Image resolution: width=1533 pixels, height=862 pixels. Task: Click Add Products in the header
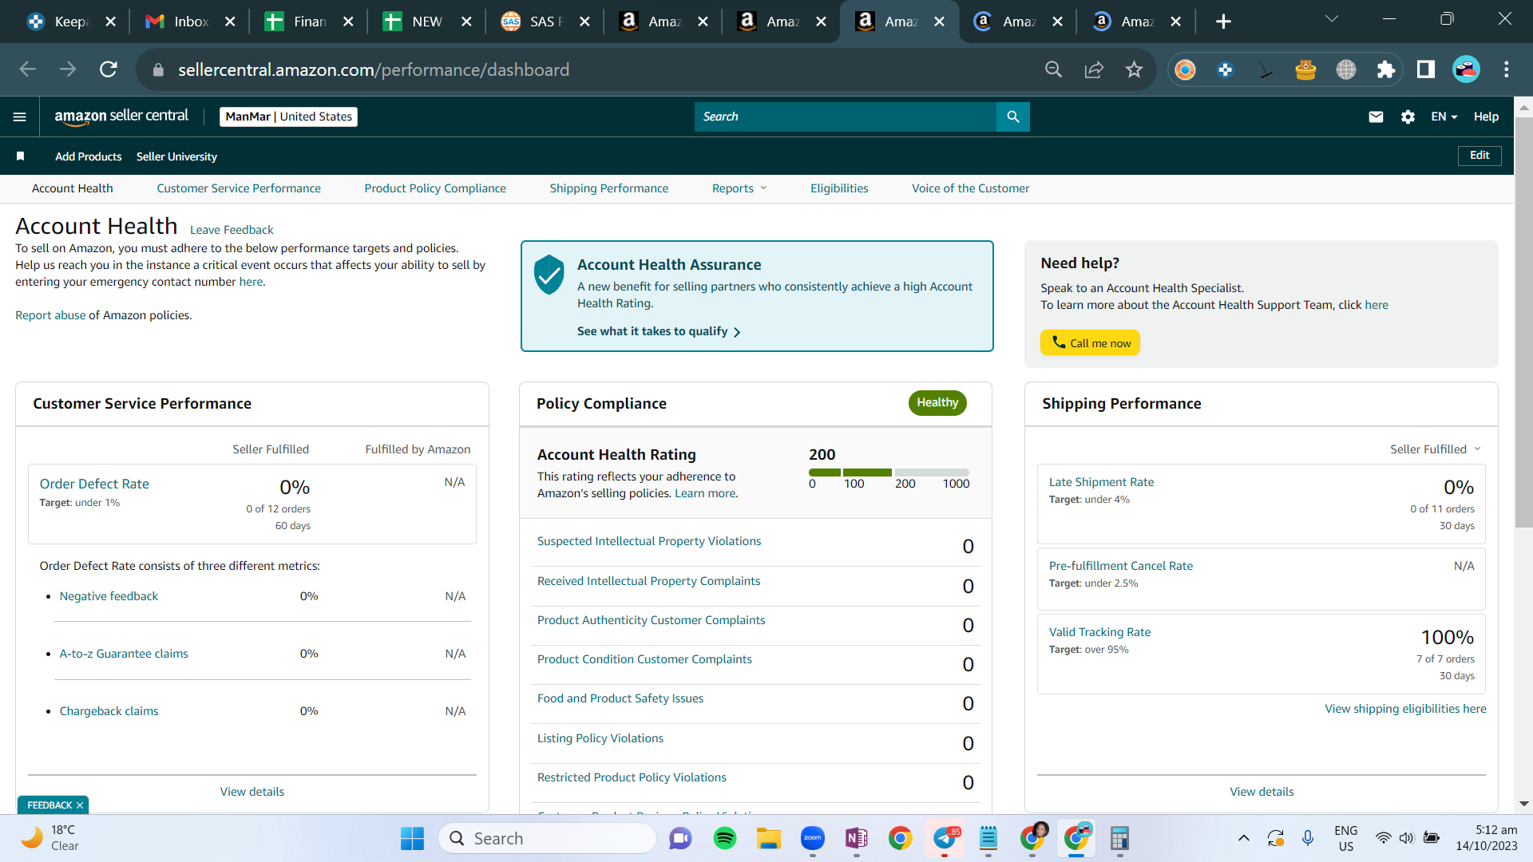click(89, 156)
